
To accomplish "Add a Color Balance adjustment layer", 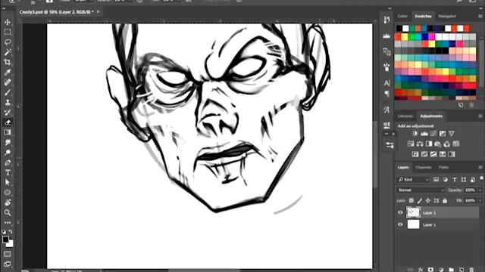I will click(420, 144).
